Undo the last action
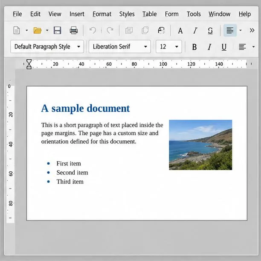Image resolution: width=261 pixels, height=261 pixels. coord(93,30)
